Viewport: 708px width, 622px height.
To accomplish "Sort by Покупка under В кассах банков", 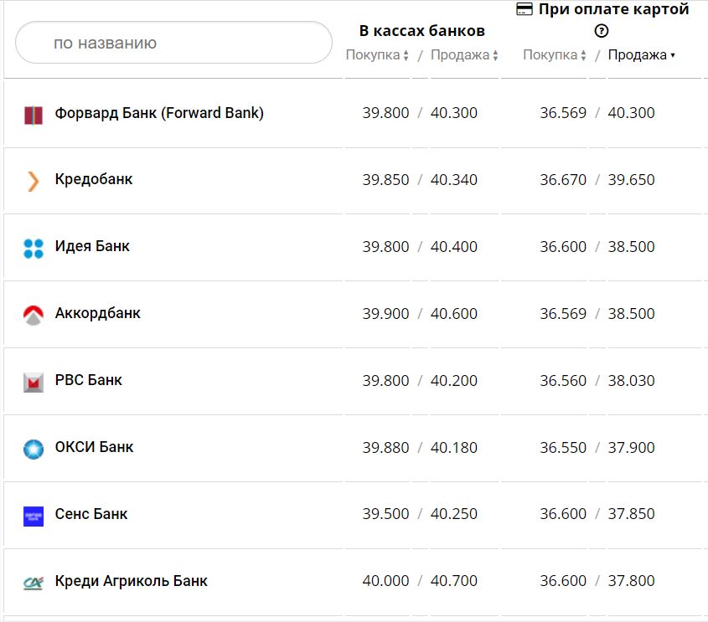I will 377,55.
